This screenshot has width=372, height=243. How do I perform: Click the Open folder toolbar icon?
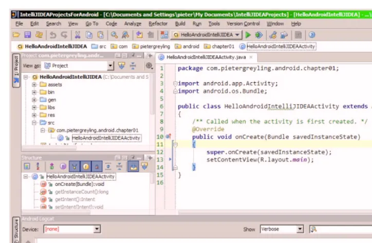click(16, 35)
